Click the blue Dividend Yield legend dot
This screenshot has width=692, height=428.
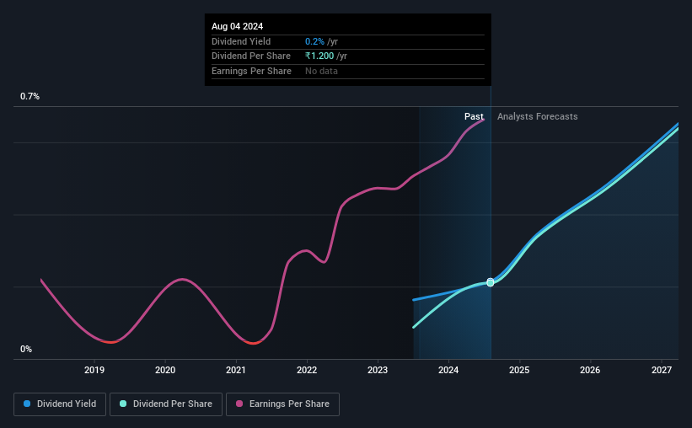(27, 404)
